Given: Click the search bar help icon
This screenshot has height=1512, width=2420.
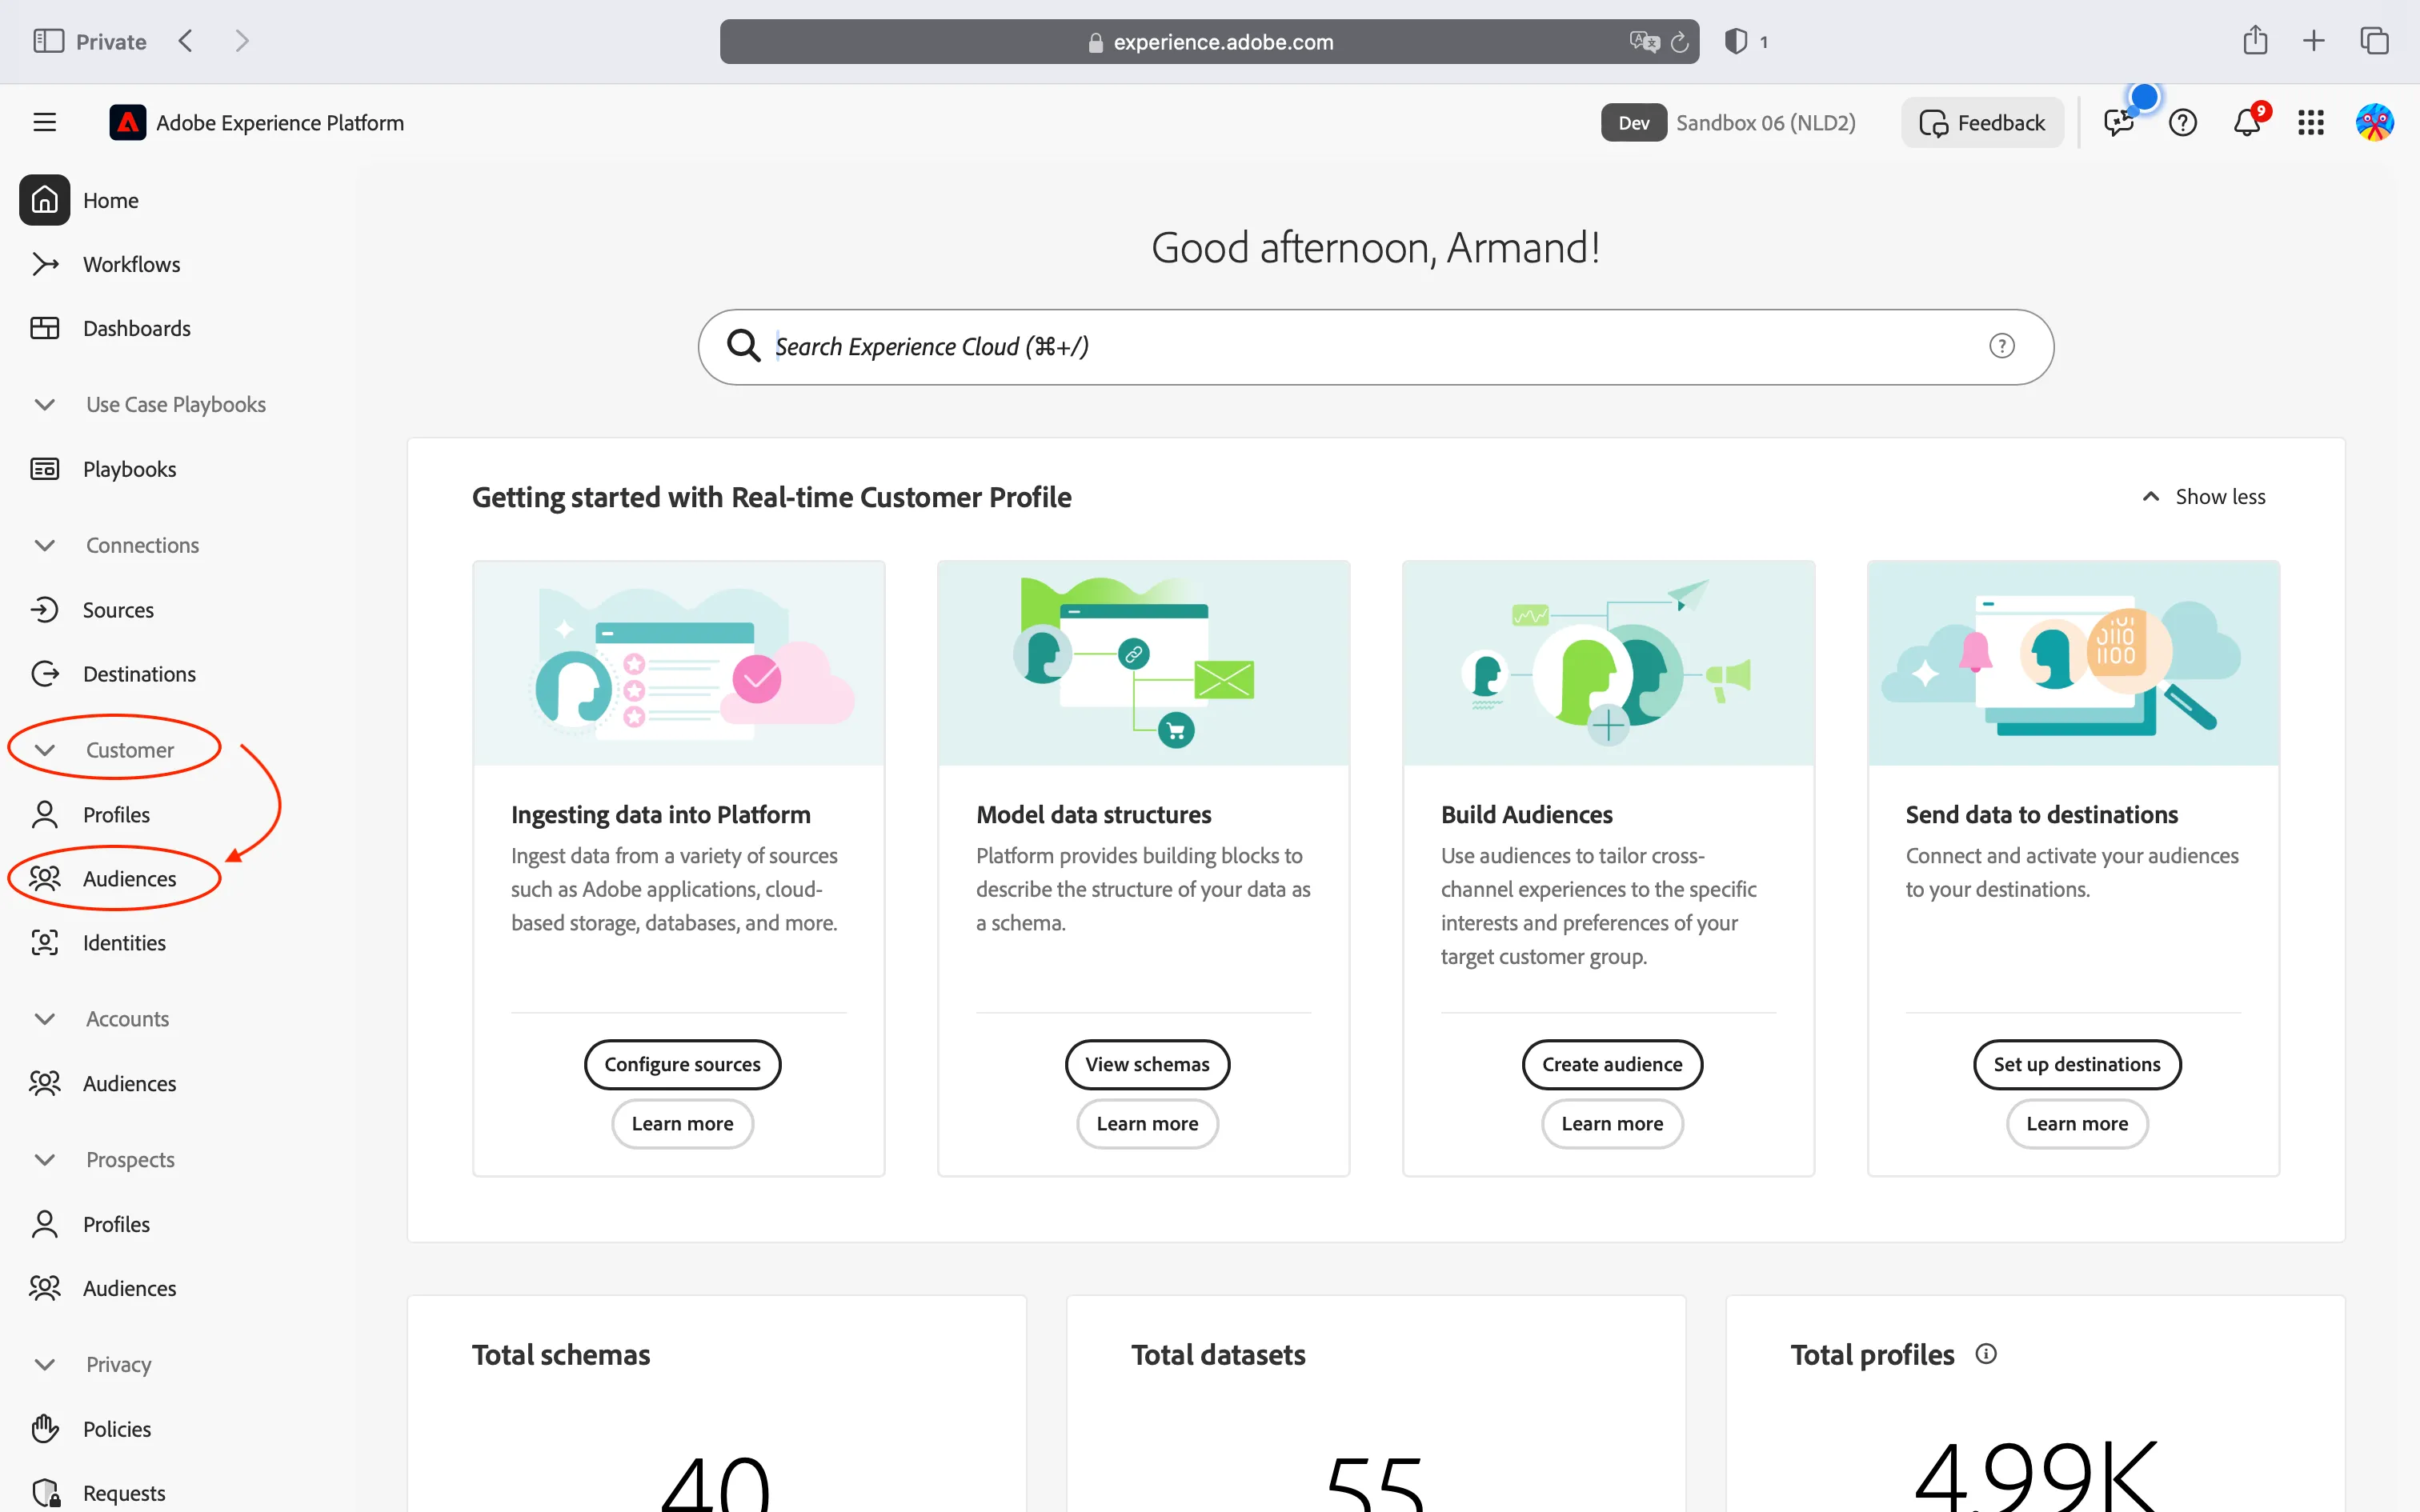Looking at the screenshot, I should [2001, 346].
